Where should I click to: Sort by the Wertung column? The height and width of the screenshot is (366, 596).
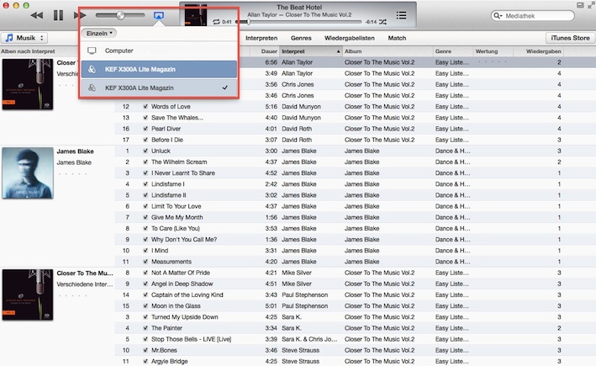493,51
